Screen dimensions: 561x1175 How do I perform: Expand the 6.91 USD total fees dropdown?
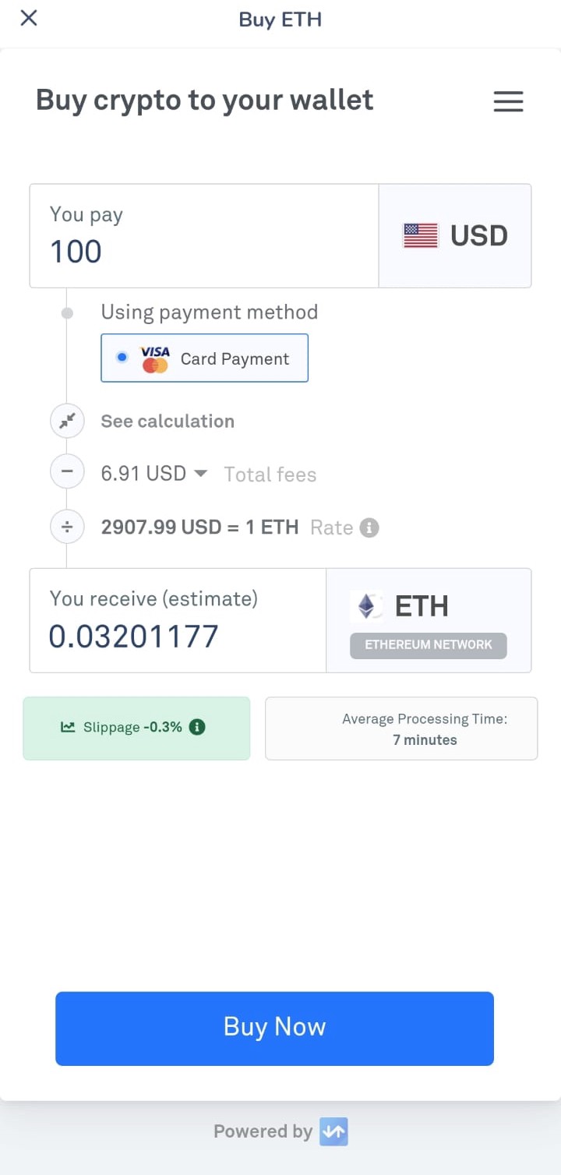point(200,474)
